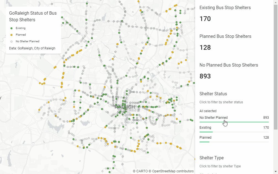Click the scrollbar down arrow in side panel
The image size is (278, 174).
276,172
